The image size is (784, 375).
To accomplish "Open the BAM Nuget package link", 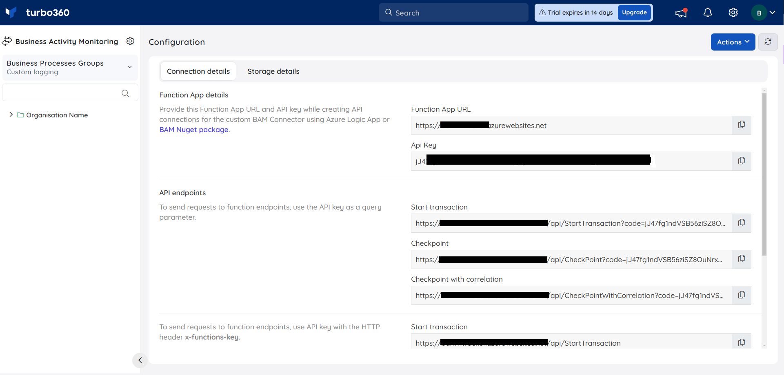I will click(x=194, y=130).
